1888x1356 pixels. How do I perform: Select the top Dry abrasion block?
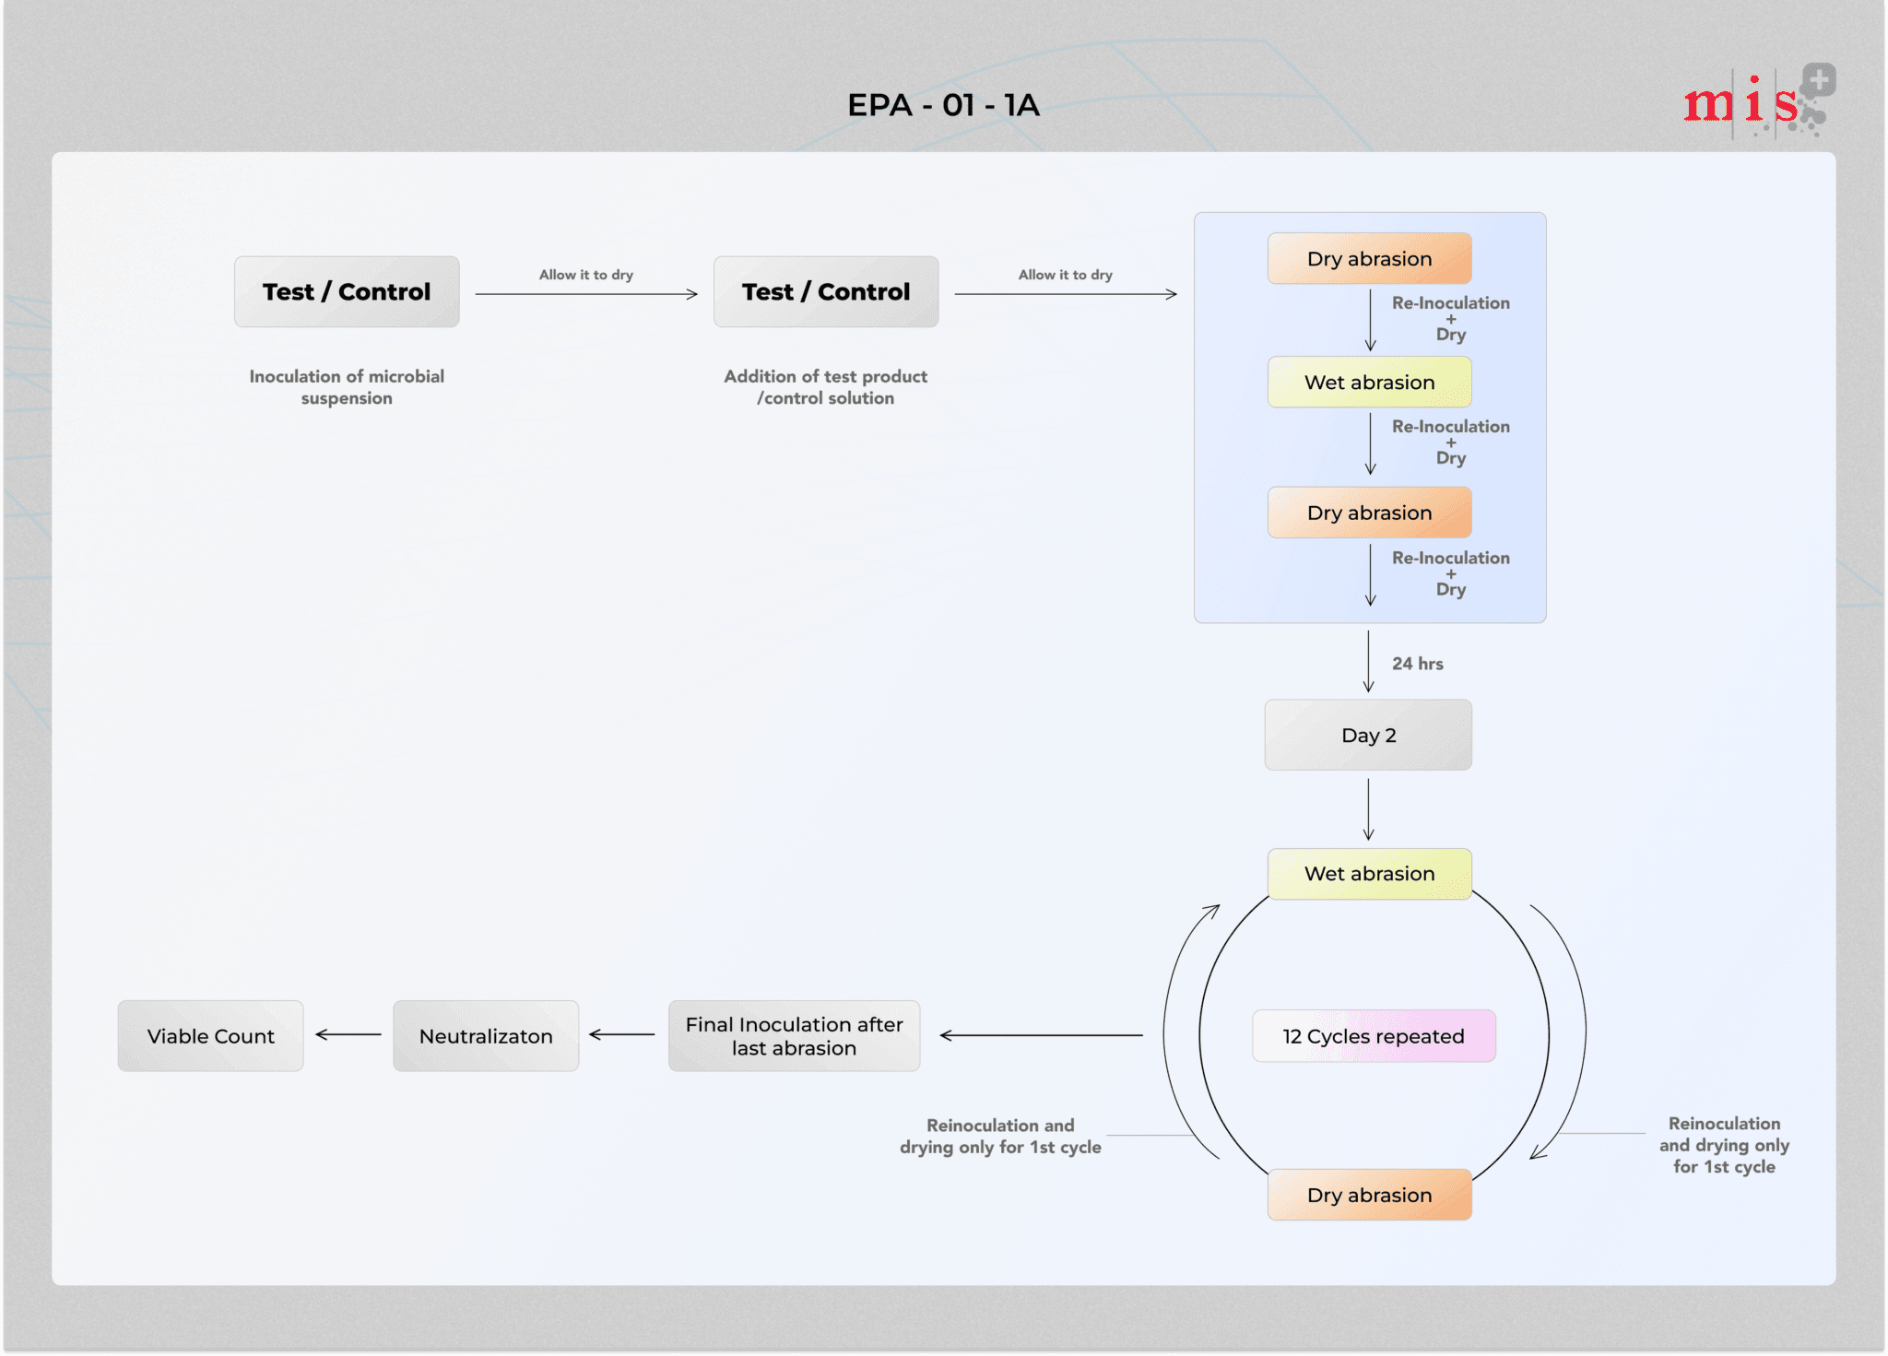tap(1369, 259)
